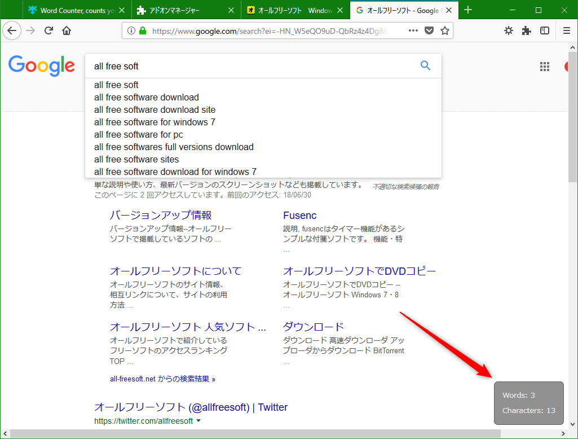Screen dimensions: 578x439
Task: Reload the current page
Action: point(48,30)
